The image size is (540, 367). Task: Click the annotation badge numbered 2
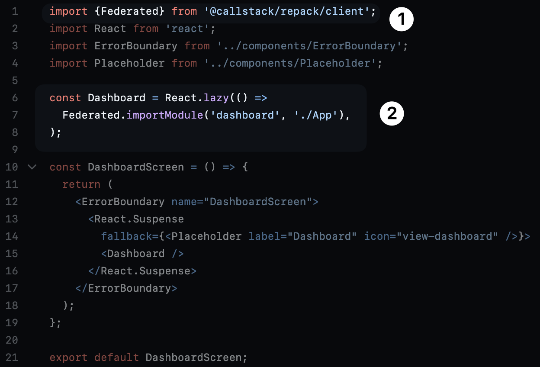[x=392, y=113]
